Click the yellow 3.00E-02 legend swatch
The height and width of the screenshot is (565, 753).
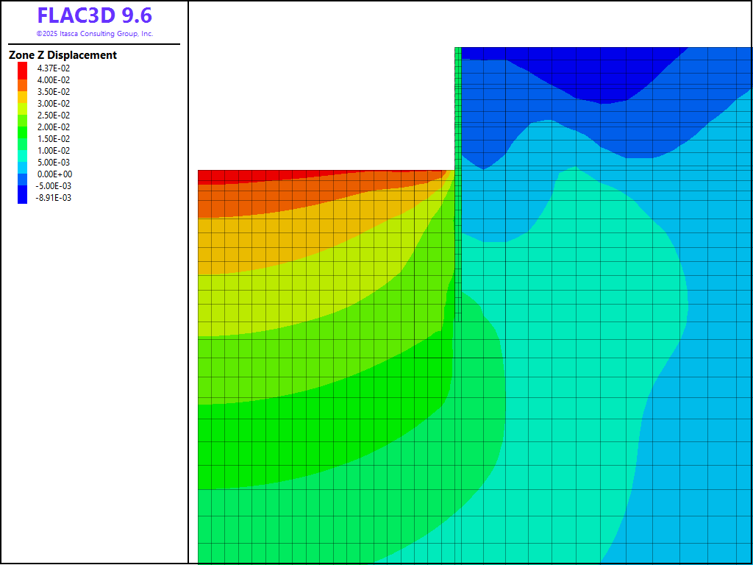[x=22, y=103]
